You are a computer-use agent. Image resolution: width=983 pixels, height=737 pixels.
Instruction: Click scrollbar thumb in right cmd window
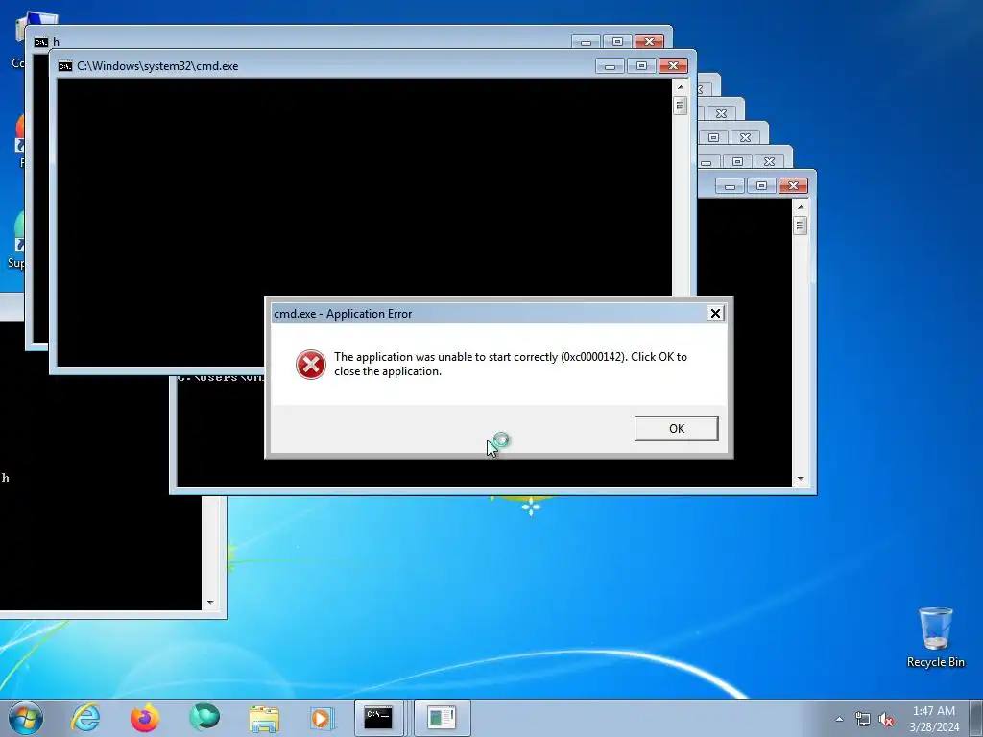tap(800, 225)
